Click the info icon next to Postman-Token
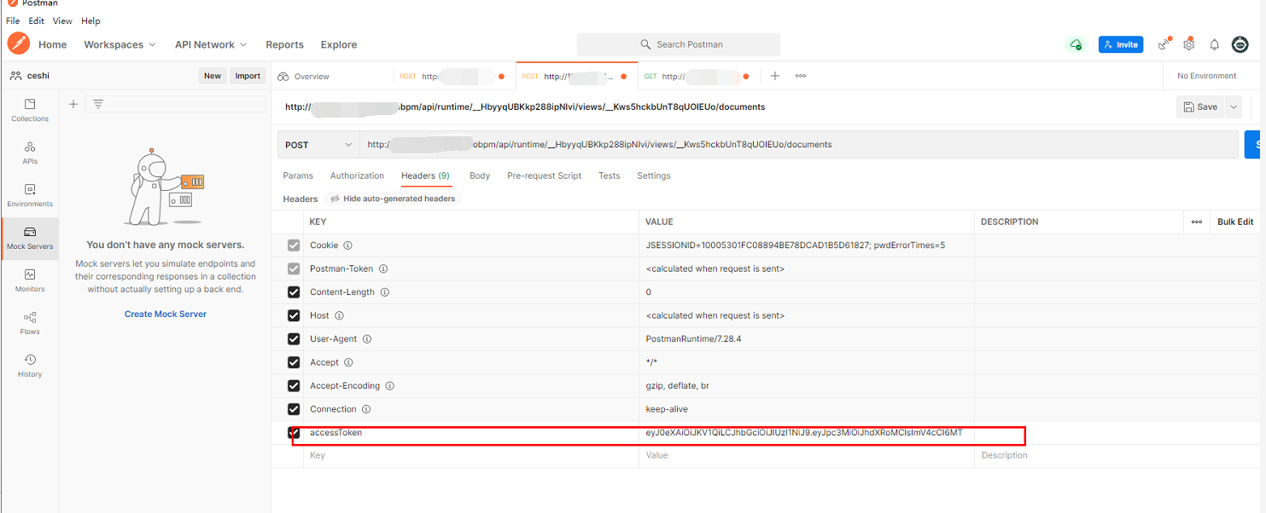 click(x=383, y=268)
